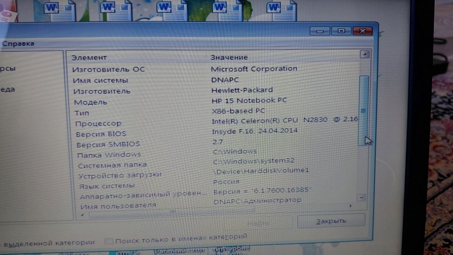This screenshot has height=255, width=453.
Task: Click the Элемент column header
Action: 89,58
